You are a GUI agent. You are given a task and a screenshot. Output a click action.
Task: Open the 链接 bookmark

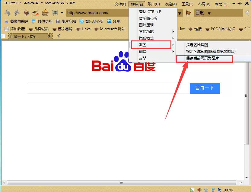(x=195, y=29)
